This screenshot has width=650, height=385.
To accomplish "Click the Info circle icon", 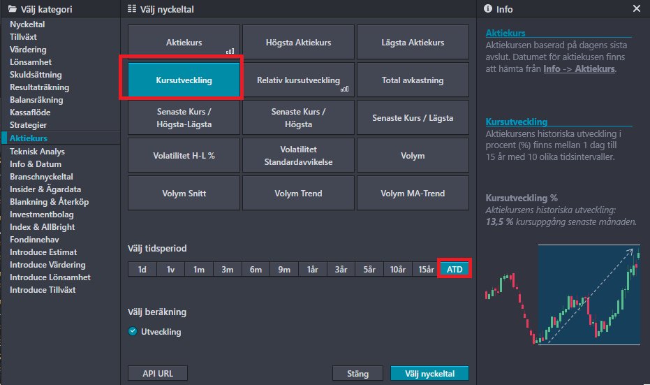I will 488,8.
